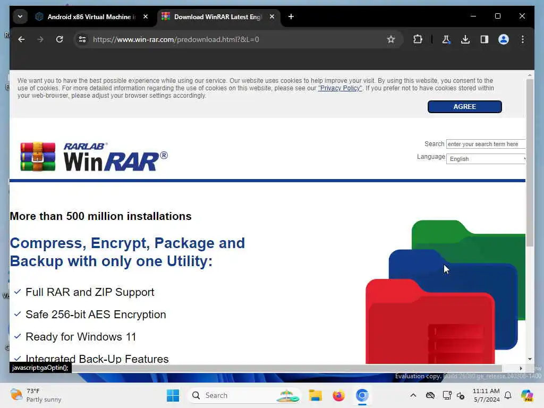The height and width of the screenshot is (408, 544).
Task: Click the horizontal scrollbar right arrow
Action: point(521,369)
